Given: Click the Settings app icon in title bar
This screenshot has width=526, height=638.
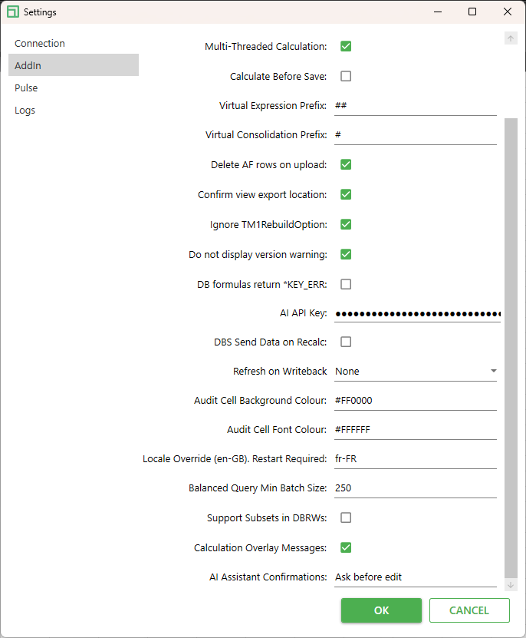Looking at the screenshot, I should click(13, 12).
